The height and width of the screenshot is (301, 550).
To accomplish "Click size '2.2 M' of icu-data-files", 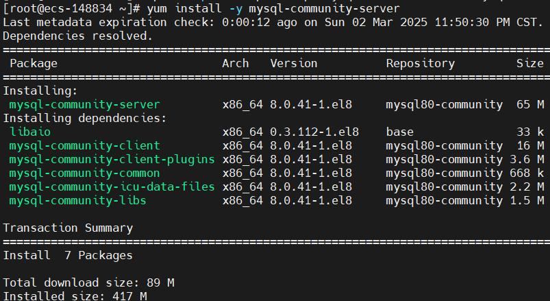I will pyautogui.click(x=527, y=186).
